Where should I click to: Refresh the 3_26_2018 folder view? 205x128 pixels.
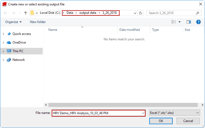pyautogui.click(x=140, y=13)
